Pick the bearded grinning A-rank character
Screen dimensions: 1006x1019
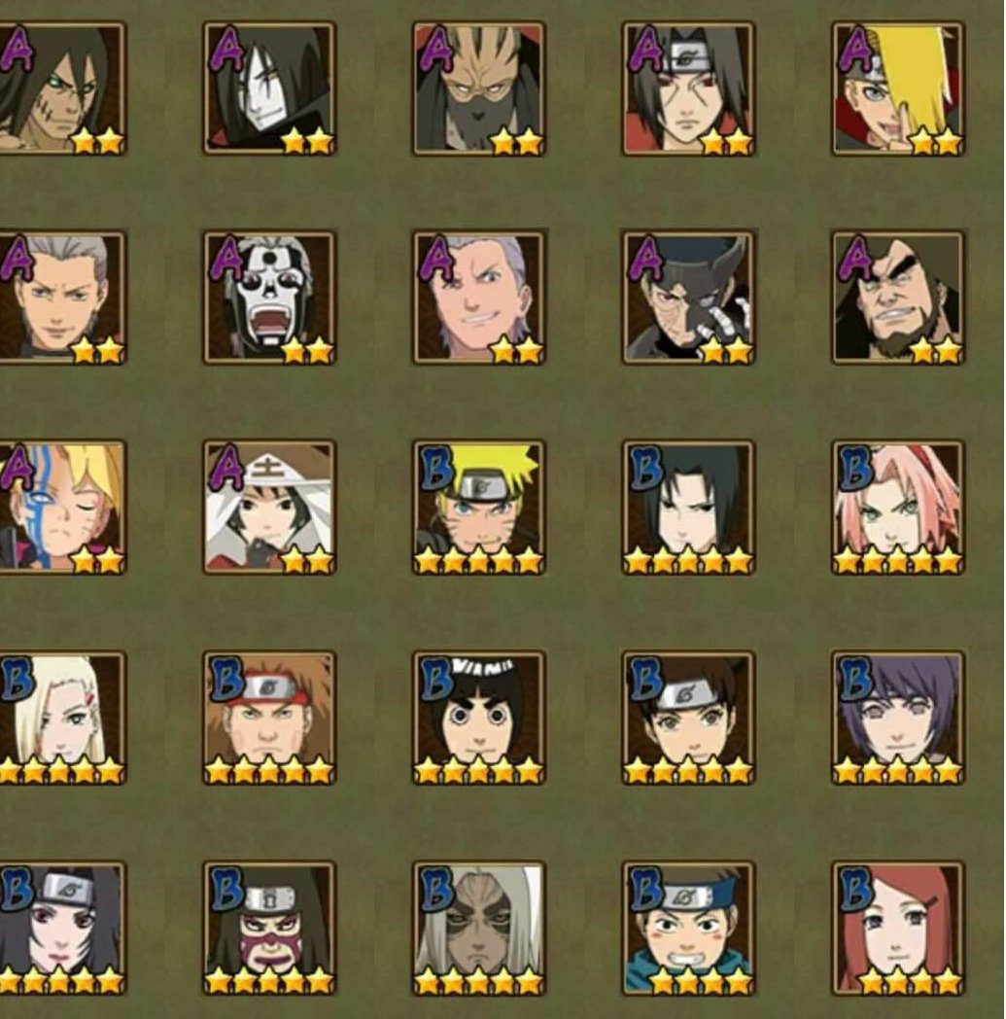click(898, 297)
